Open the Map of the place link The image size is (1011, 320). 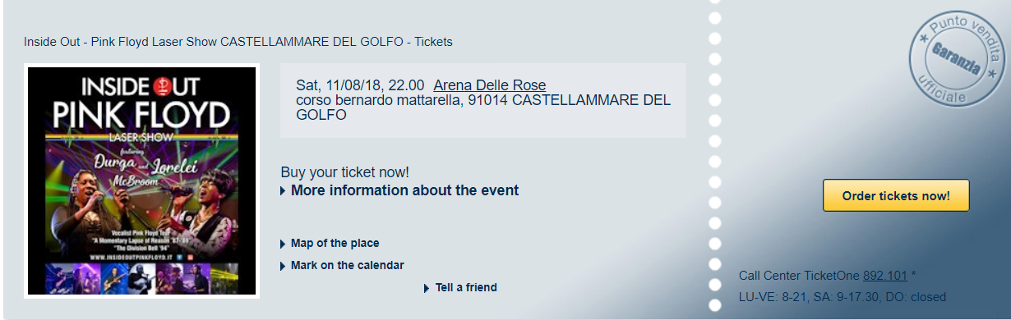tap(335, 244)
